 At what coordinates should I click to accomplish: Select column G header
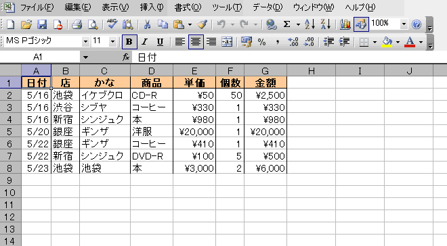tap(265, 70)
